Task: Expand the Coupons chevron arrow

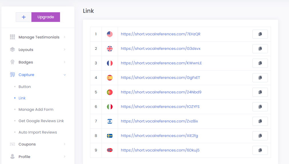Action: [x=65, y=144]
